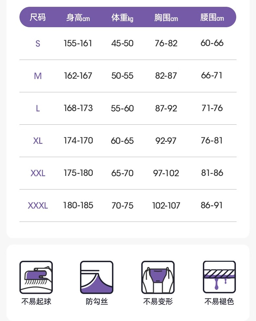Click the fade-resistant dripping color icon
Viewport: 256px width, 321px height.
[219, 277]
